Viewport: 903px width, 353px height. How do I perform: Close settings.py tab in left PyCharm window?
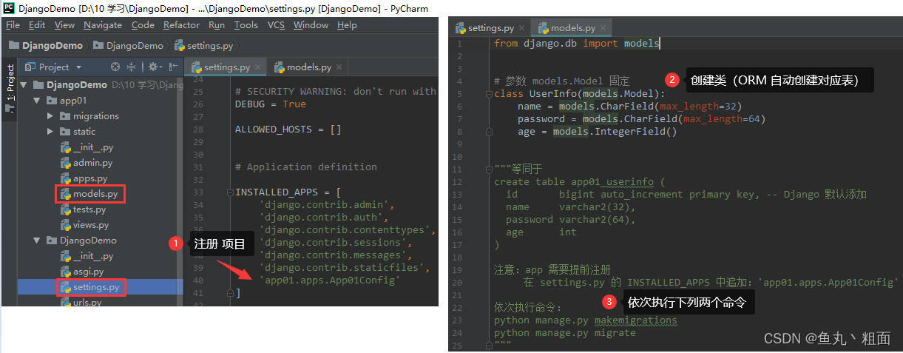258,67
